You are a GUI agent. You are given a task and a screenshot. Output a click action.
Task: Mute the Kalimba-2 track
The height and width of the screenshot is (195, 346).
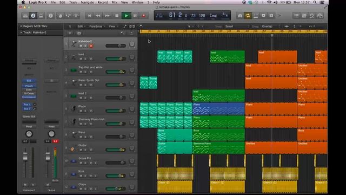pos(81,46)
